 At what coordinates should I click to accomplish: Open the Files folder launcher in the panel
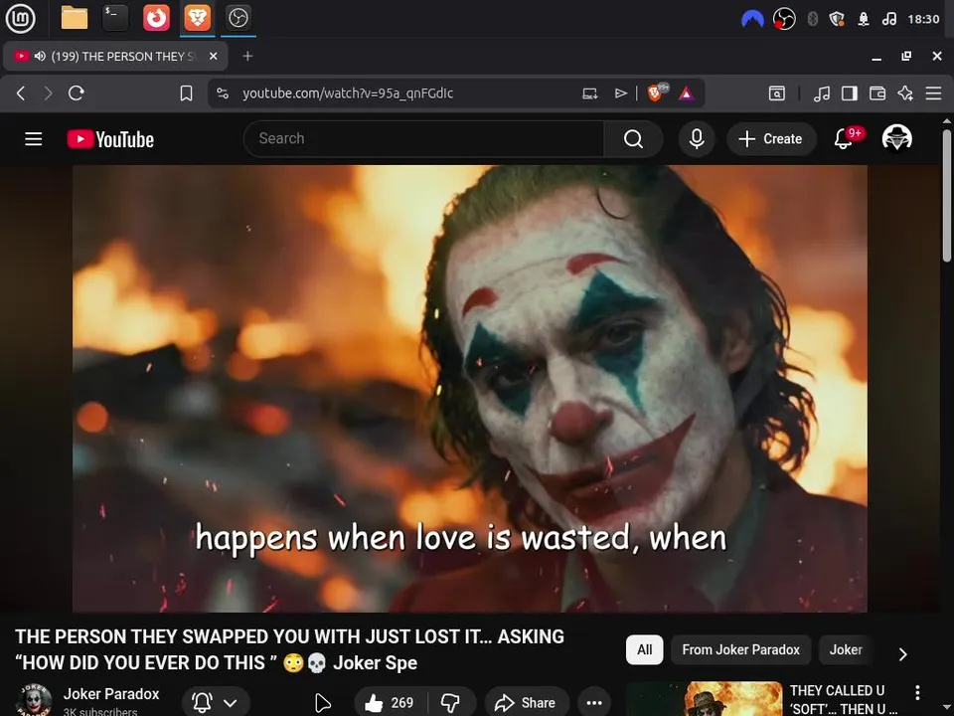coord(75,18)
